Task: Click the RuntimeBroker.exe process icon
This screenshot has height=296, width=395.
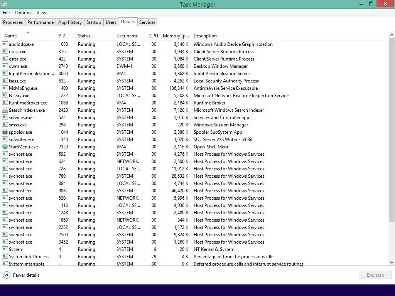Action: point(5,103)
